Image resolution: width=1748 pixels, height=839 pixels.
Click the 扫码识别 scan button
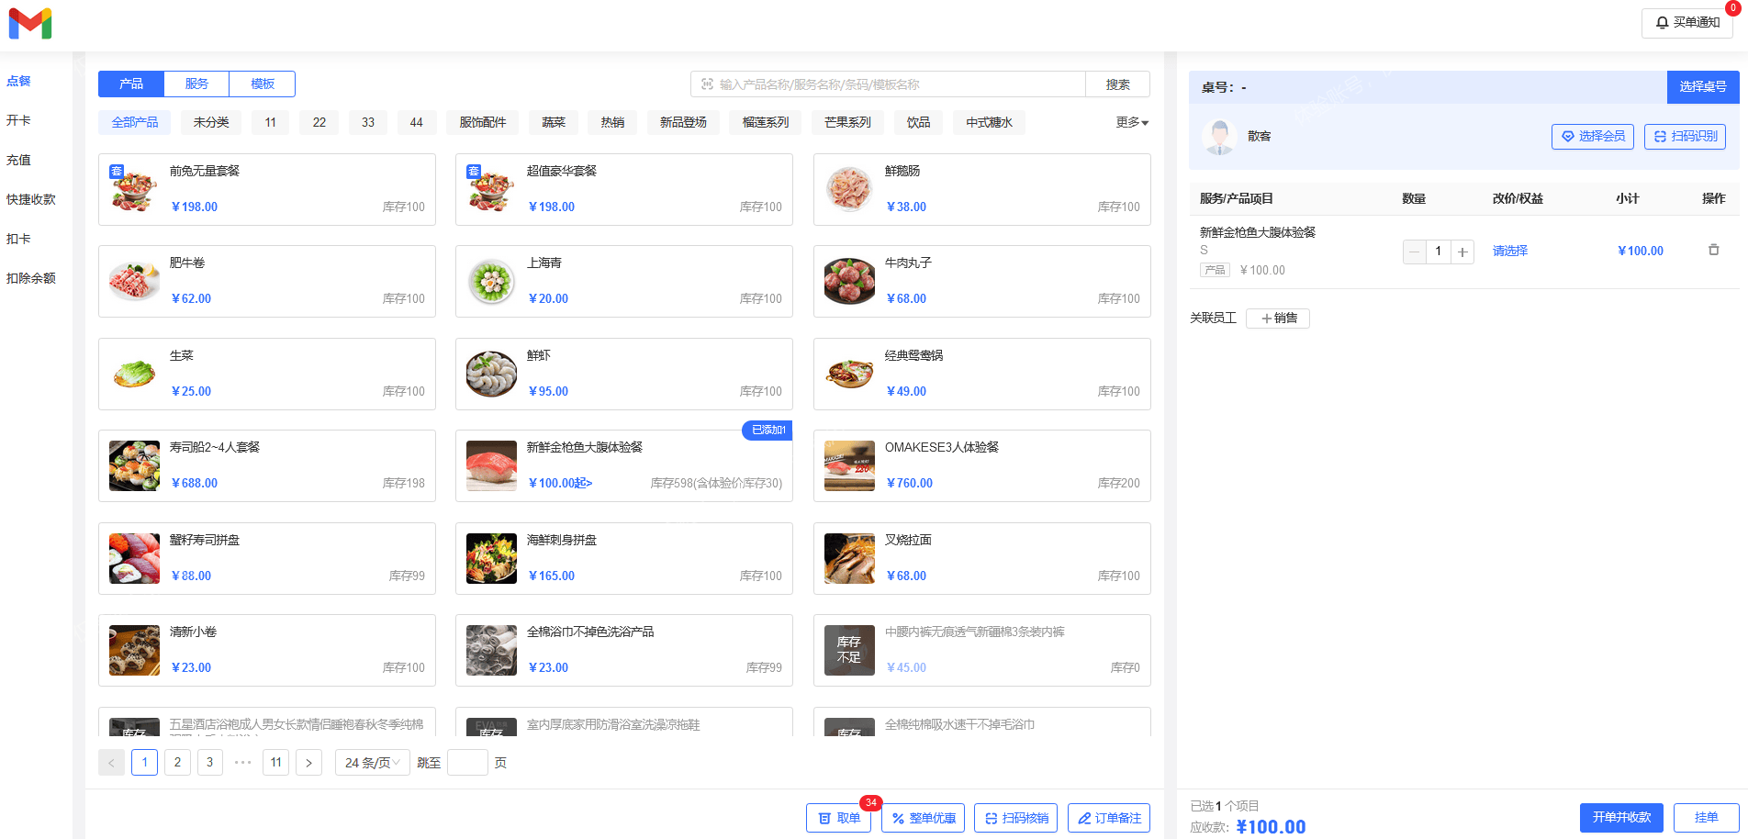click(1685, 137)
